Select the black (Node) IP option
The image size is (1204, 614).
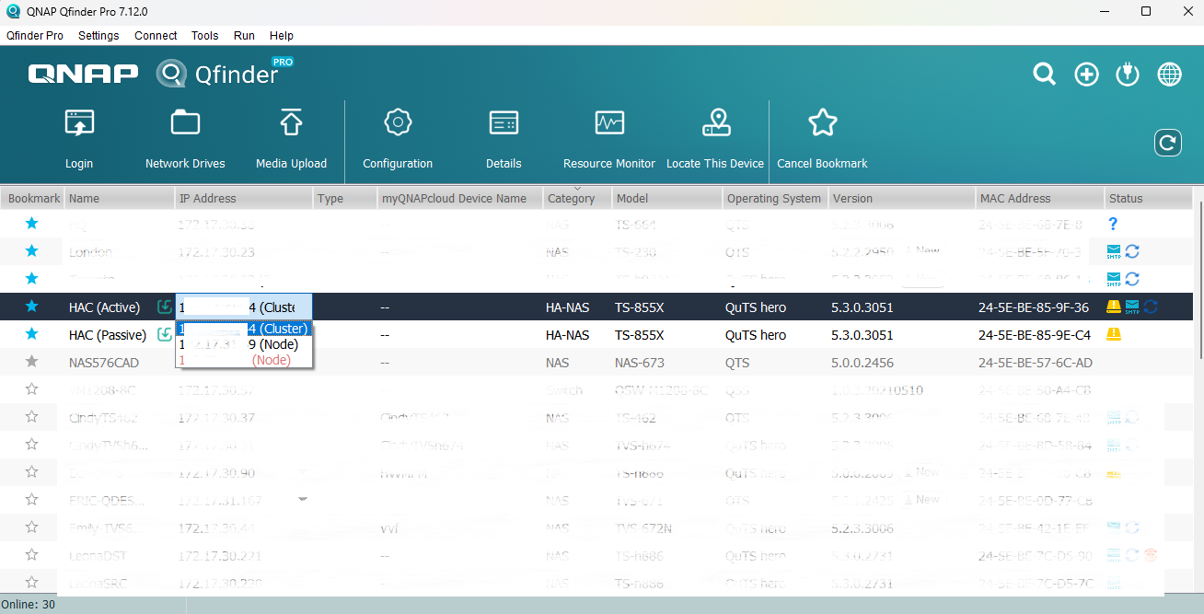pyautogui.click(x=244, y=344)
